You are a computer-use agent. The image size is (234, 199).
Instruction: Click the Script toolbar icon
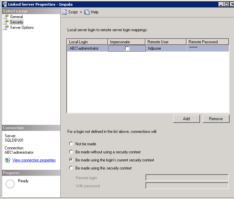pyautogui.click(x=64, y=12)
